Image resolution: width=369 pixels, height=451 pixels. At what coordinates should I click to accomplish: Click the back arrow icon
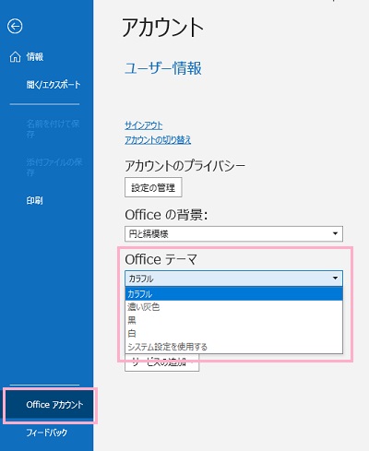point(15,26)
